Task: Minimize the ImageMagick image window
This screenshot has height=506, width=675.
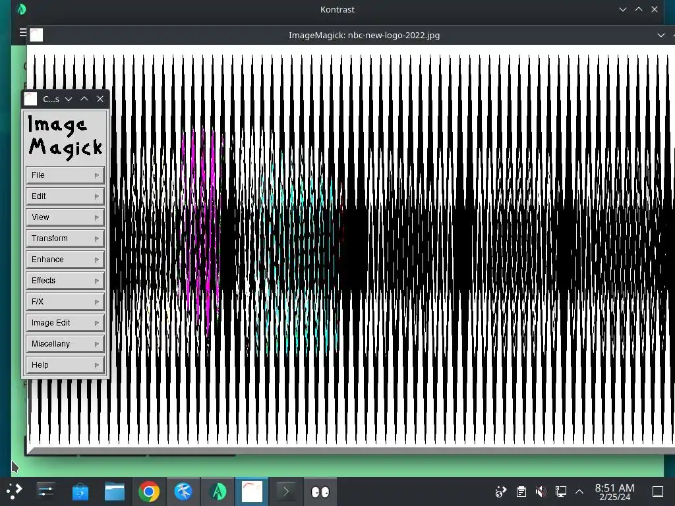Action: 660,36
